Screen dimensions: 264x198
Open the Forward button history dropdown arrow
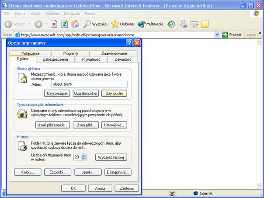pos(45,24)
